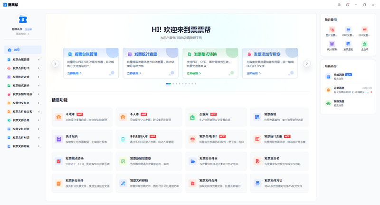Screen dimensions: 380x205
Task: Expand 发票台账管理 chevron in sidebar
Action: click(38, 59)
